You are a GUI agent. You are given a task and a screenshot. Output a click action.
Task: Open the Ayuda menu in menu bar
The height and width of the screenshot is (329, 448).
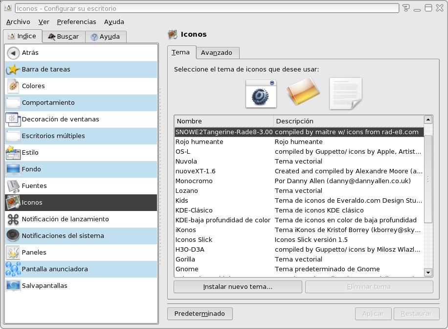(x=114, y=22)
